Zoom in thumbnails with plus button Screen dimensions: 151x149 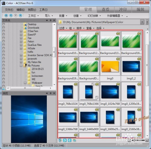tap(147, 140)
